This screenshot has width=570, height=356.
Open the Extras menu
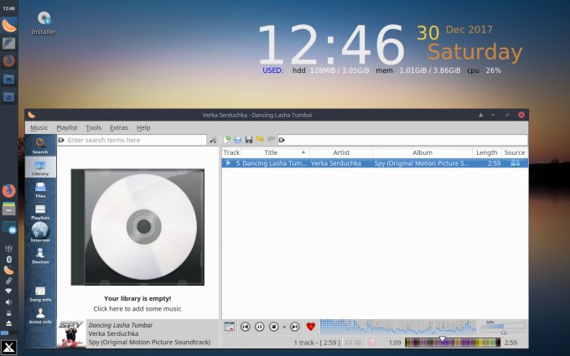tap(119, 128)
